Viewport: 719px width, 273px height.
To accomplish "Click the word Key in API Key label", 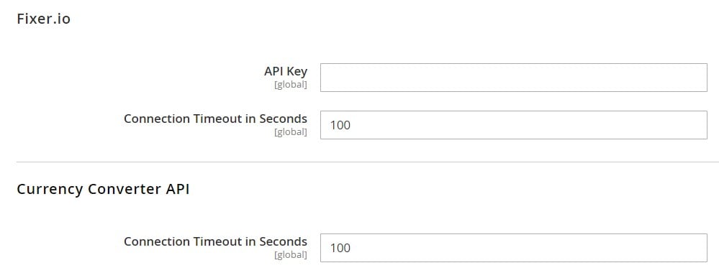I will click(x=297, y=71).
